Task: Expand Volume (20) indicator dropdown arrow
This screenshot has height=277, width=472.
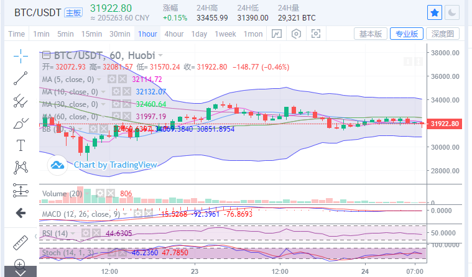Action: pyautogui.click(x=88, y=194)
